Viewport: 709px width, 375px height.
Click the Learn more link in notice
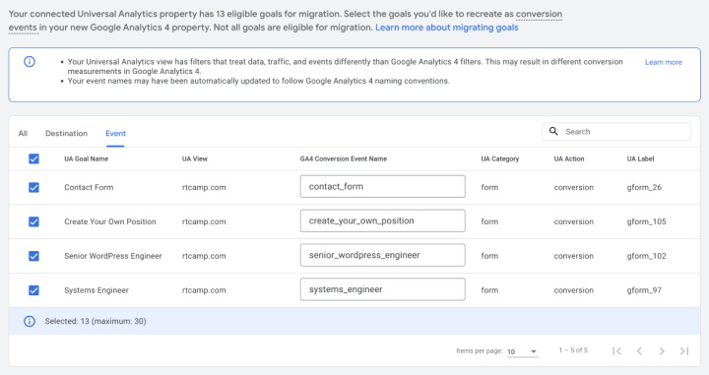tap(664, 62)
